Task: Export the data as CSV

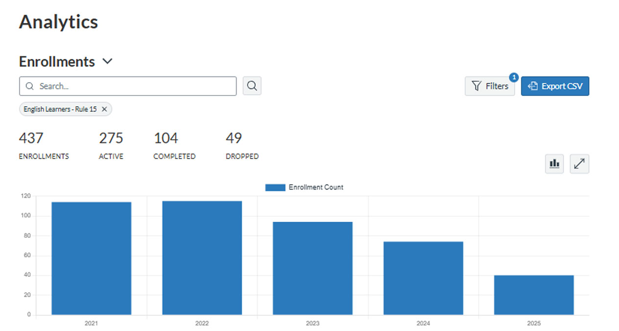Action: click(555, 86)
